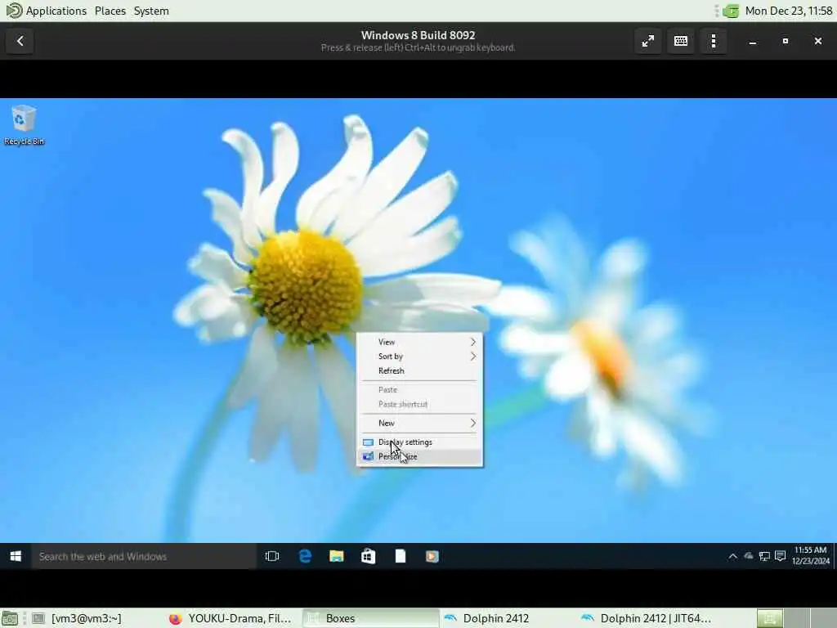The image size is (837, 628).
Task: Go back using the Boxes back arrow
Action: click(x=20, y=41)
